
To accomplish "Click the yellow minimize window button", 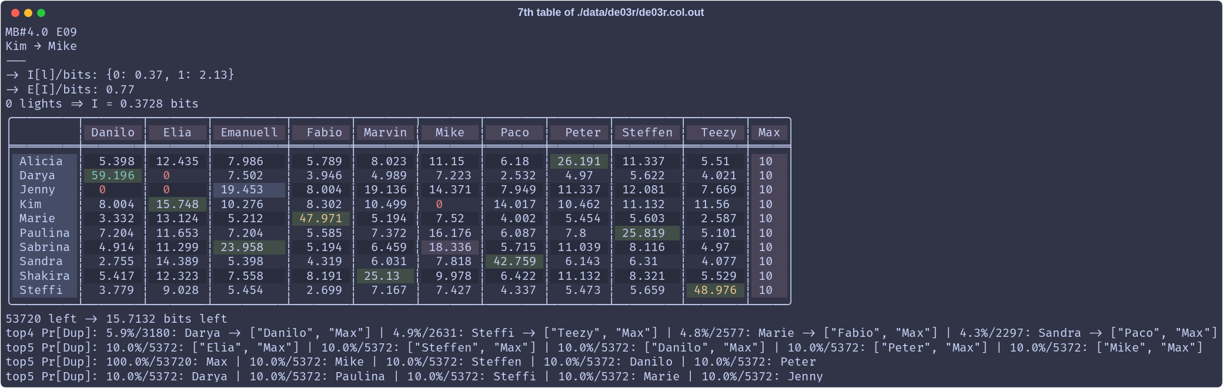I will tap(28, 13).
